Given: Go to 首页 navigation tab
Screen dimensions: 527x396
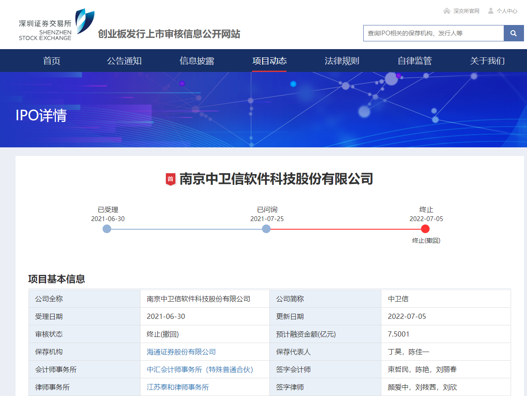Looking at the screenshot, I should (x=52, y=61).
